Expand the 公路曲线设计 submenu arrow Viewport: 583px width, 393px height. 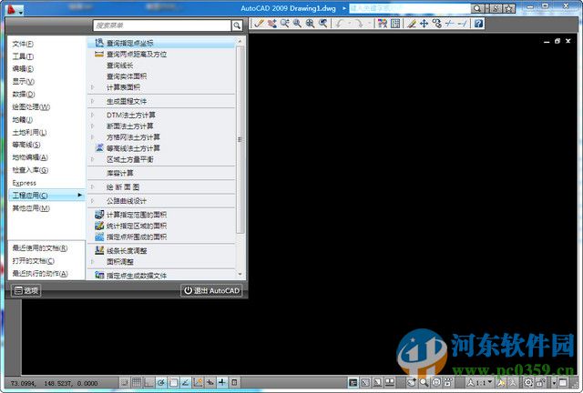pyautogui.click(x=92, y=200)
